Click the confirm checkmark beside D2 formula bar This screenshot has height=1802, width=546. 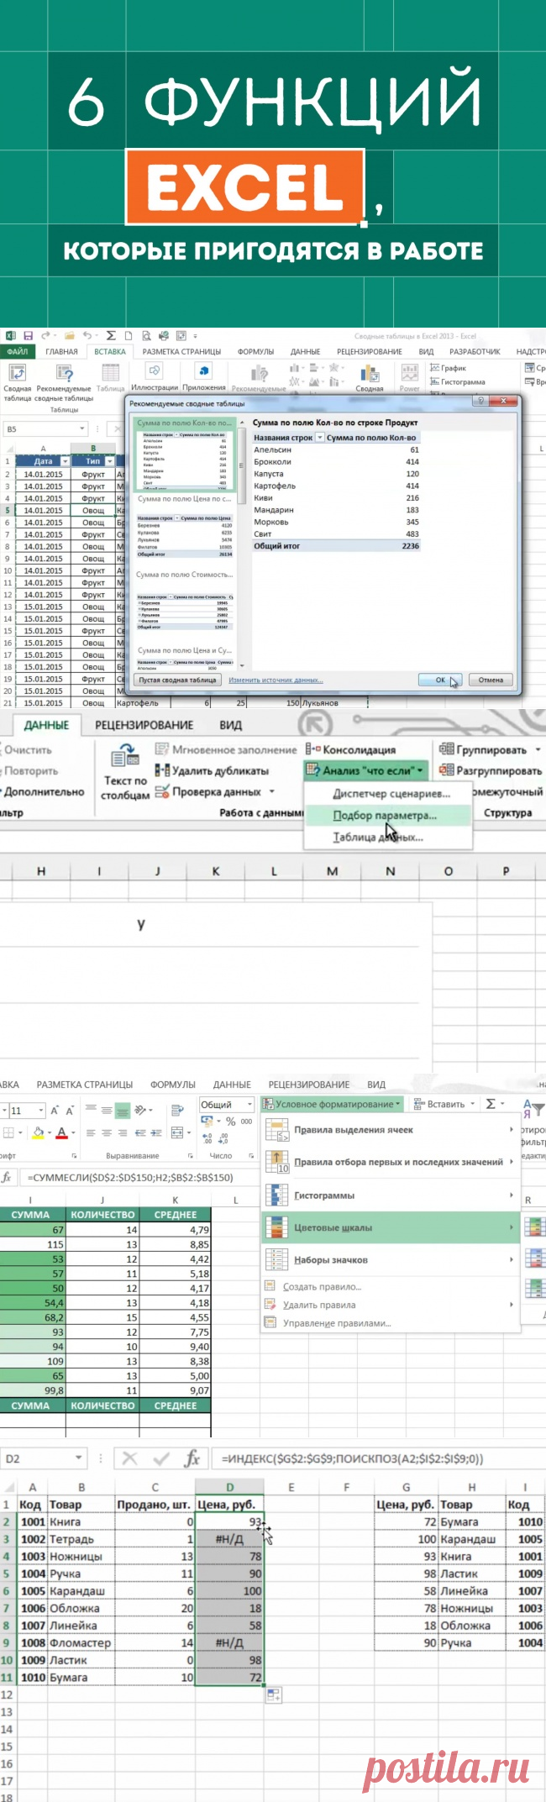click(x=161, y=1458)
